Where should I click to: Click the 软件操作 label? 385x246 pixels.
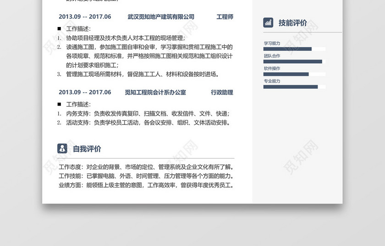point(272,69)
